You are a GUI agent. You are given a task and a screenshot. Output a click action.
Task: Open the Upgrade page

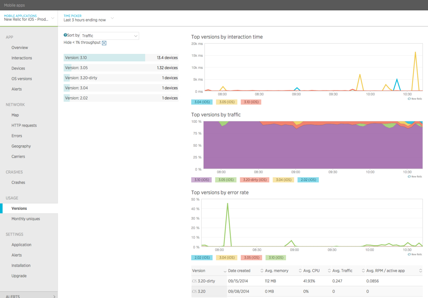[19, 276]
